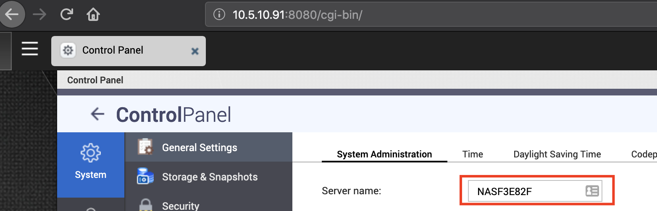Click the browser forward arrow button
The height and width of the screenshot is (211, 657).
[x=40, y=15]
